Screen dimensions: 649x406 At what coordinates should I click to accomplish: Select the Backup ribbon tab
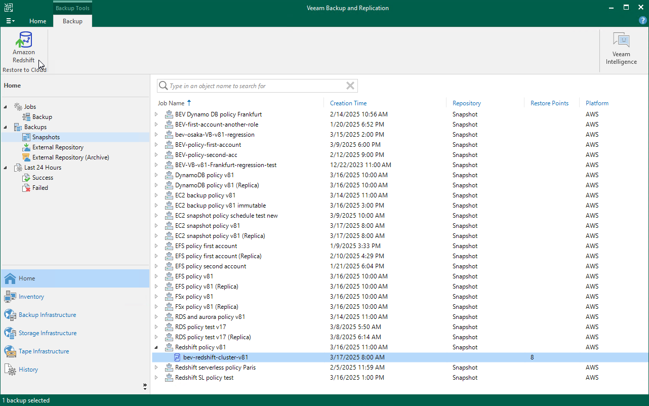click(72, 21)
